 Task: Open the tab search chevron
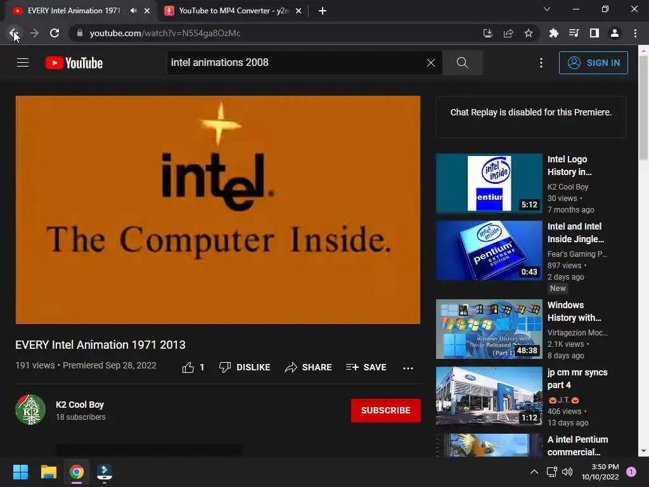click(x=547, y=9)
